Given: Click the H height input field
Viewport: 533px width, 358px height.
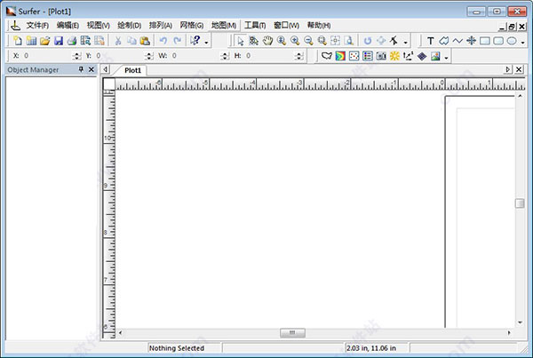Looking at the screenshot, I should (x=270, y=56).
